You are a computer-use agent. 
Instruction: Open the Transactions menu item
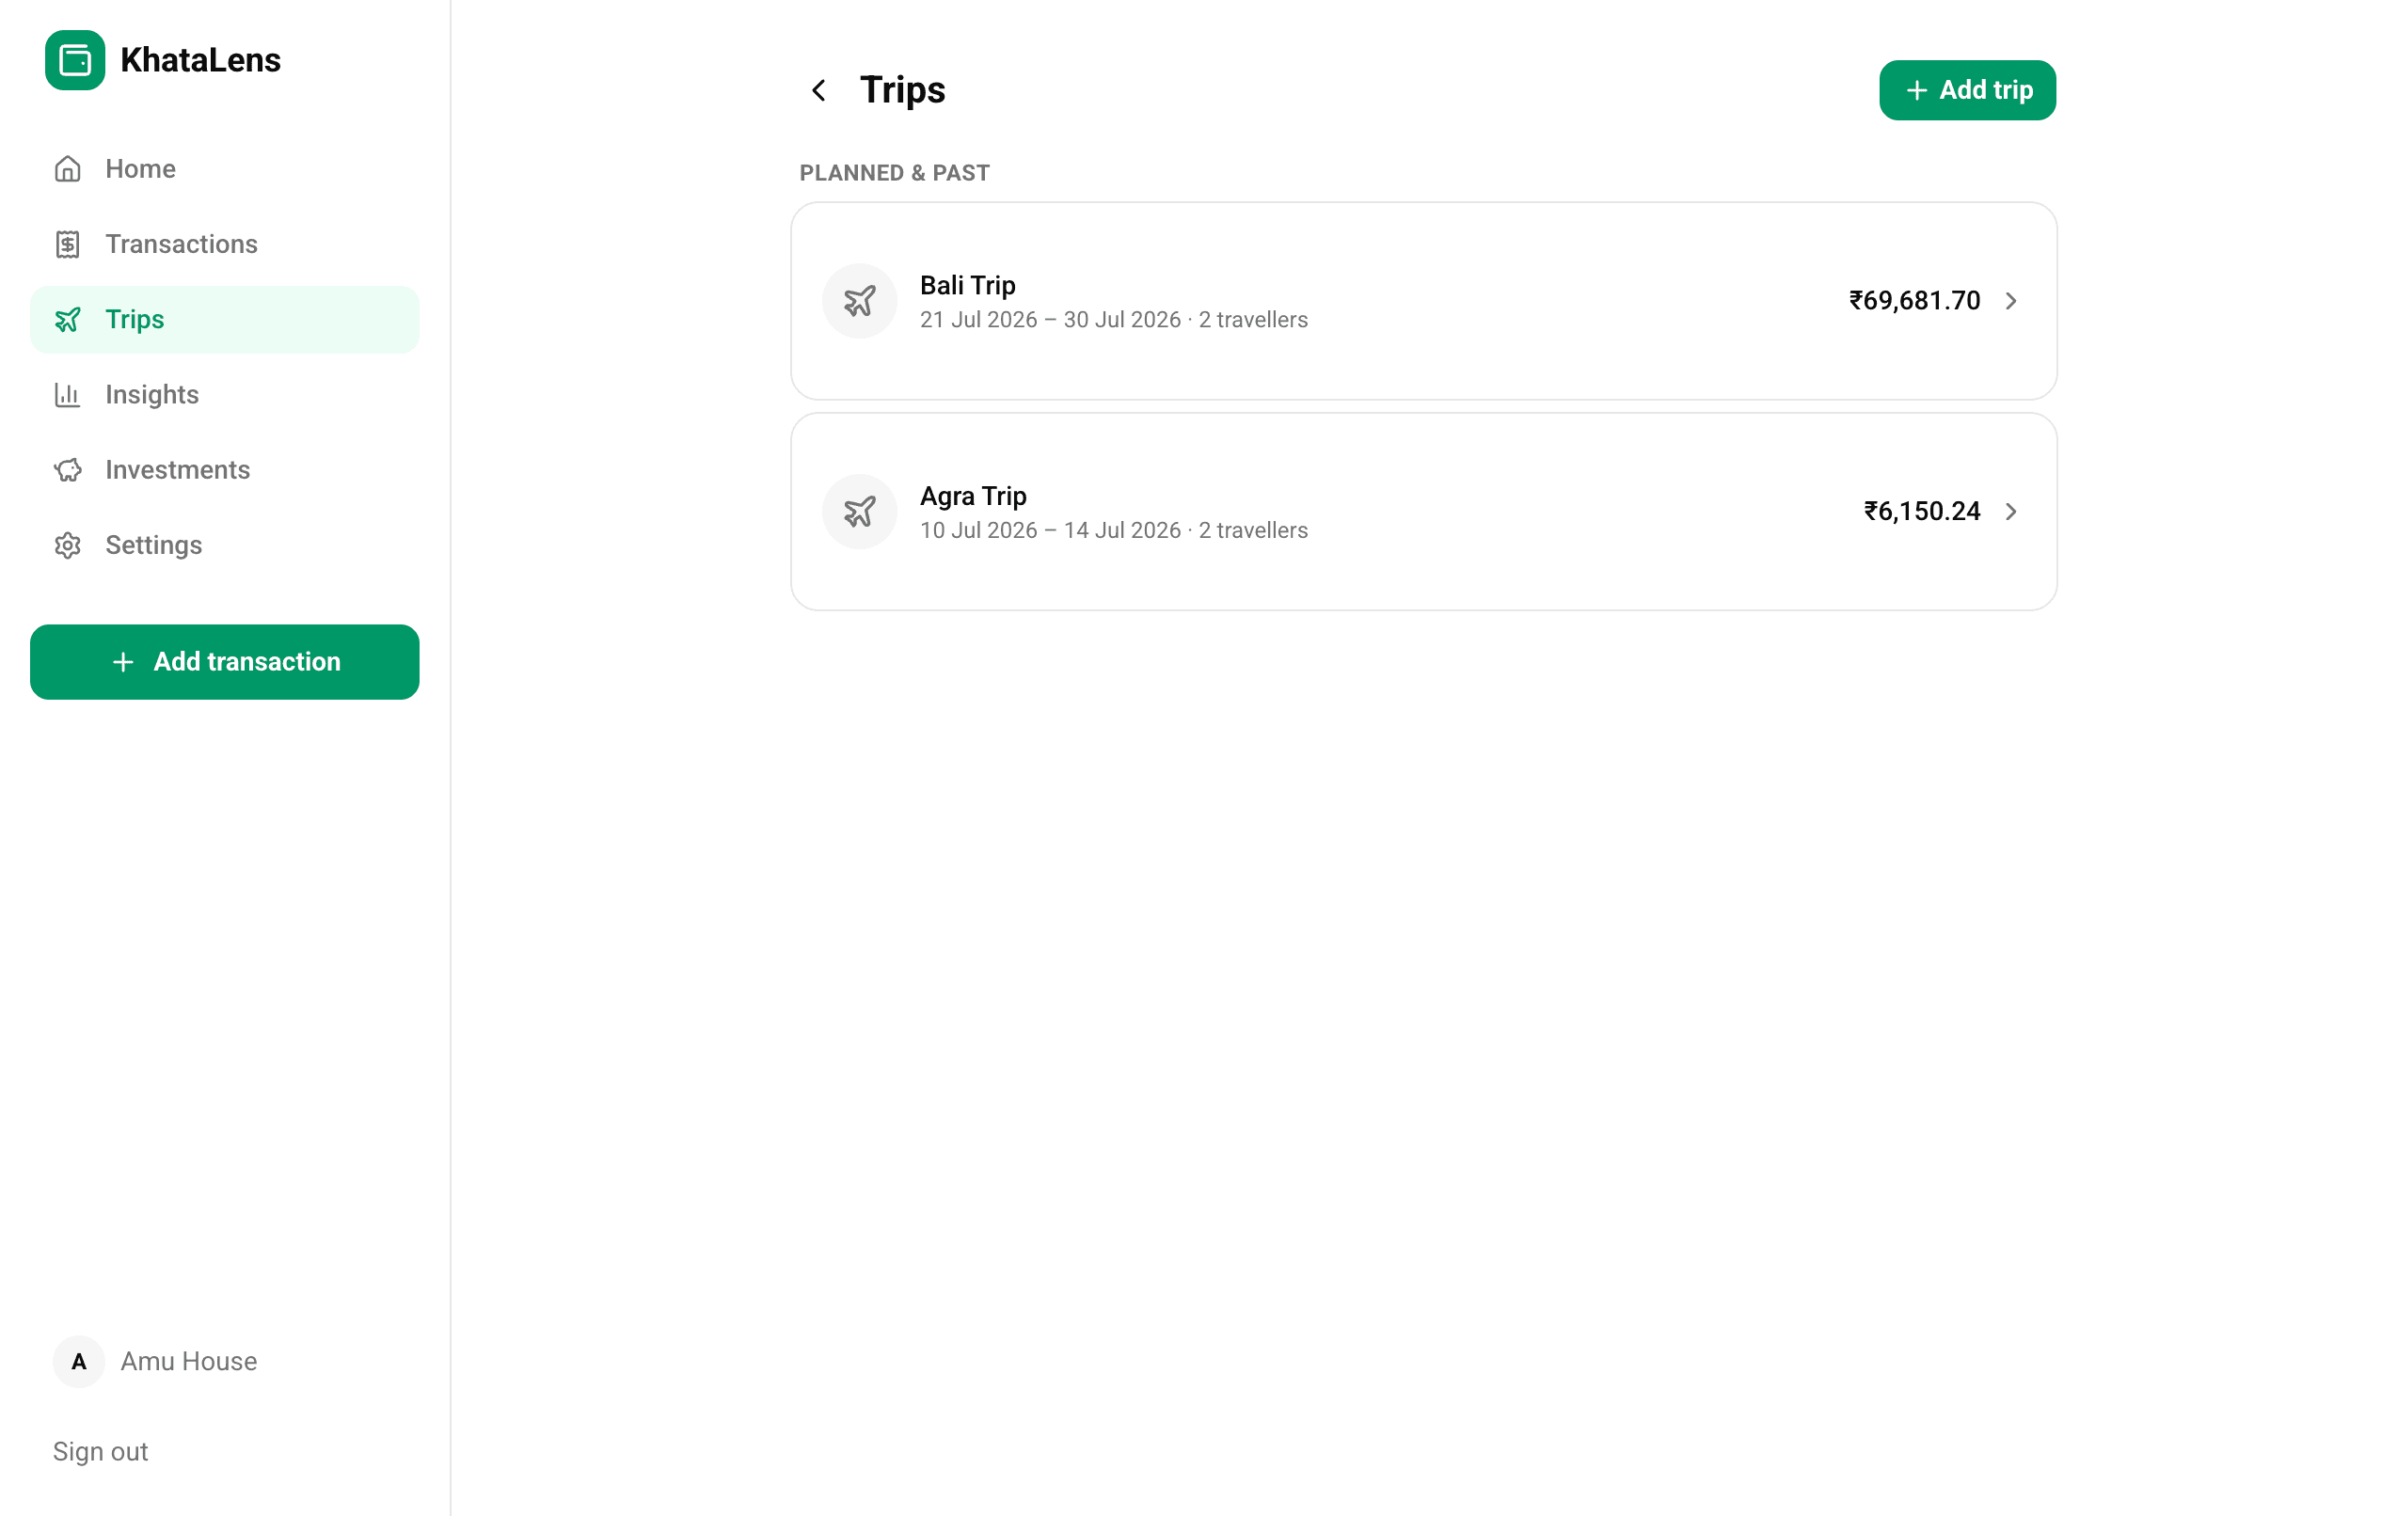(x=225, y=244)
